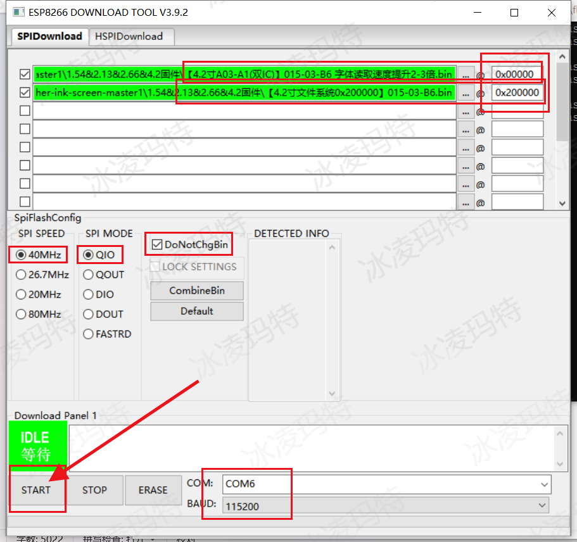Viewport: 577px width, 542px height.
Task: Open file browser for eighth row
Action: coord(466,203)
